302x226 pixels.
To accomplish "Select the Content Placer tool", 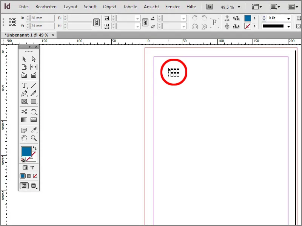I will pos(34,75).
